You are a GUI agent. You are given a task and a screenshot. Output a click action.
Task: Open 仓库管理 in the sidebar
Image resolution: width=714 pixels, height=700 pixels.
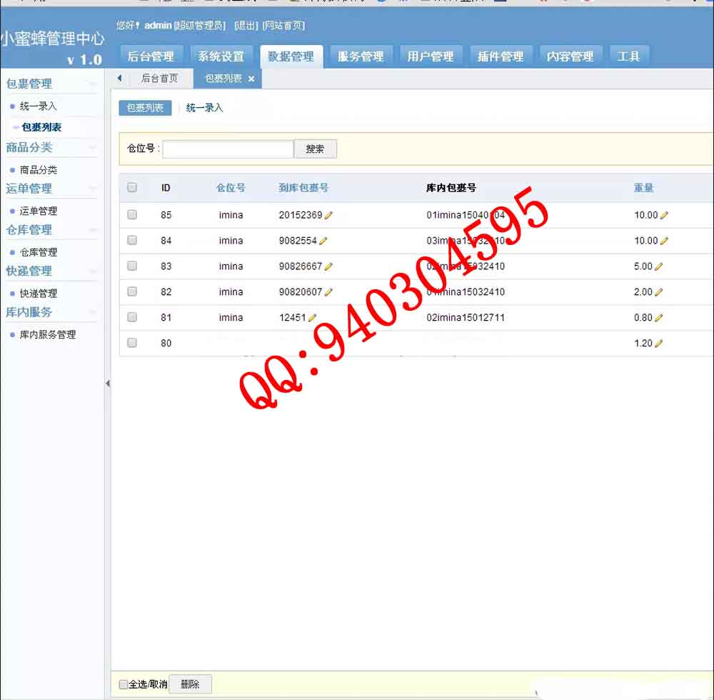(39, 252)
